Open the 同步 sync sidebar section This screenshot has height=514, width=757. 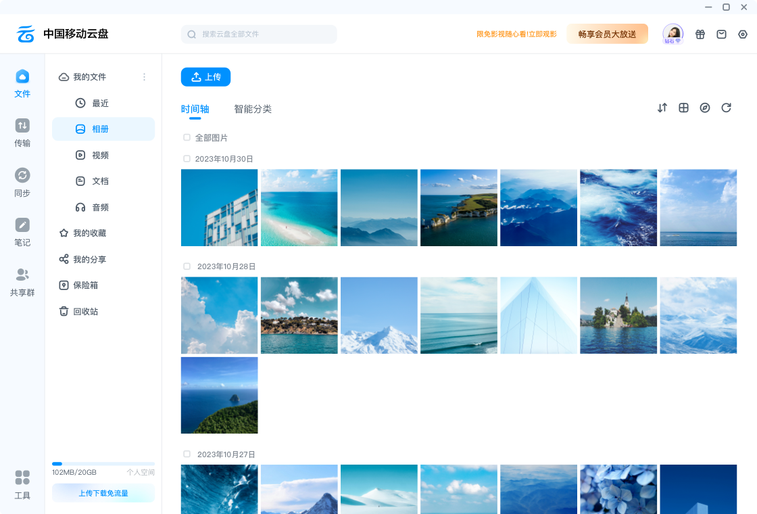point(22,183)
